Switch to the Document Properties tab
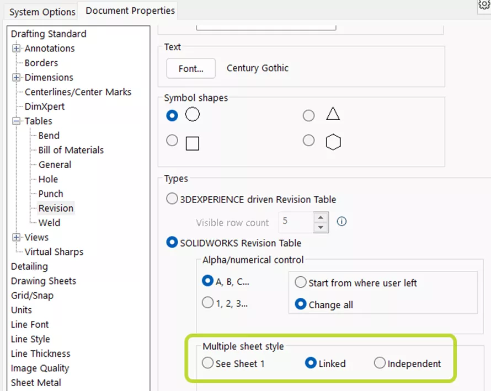 click(x=128, y=10)
